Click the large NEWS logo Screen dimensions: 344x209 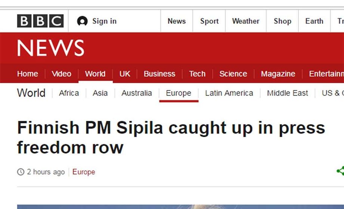pyautogui.click(x=50, y=48)
